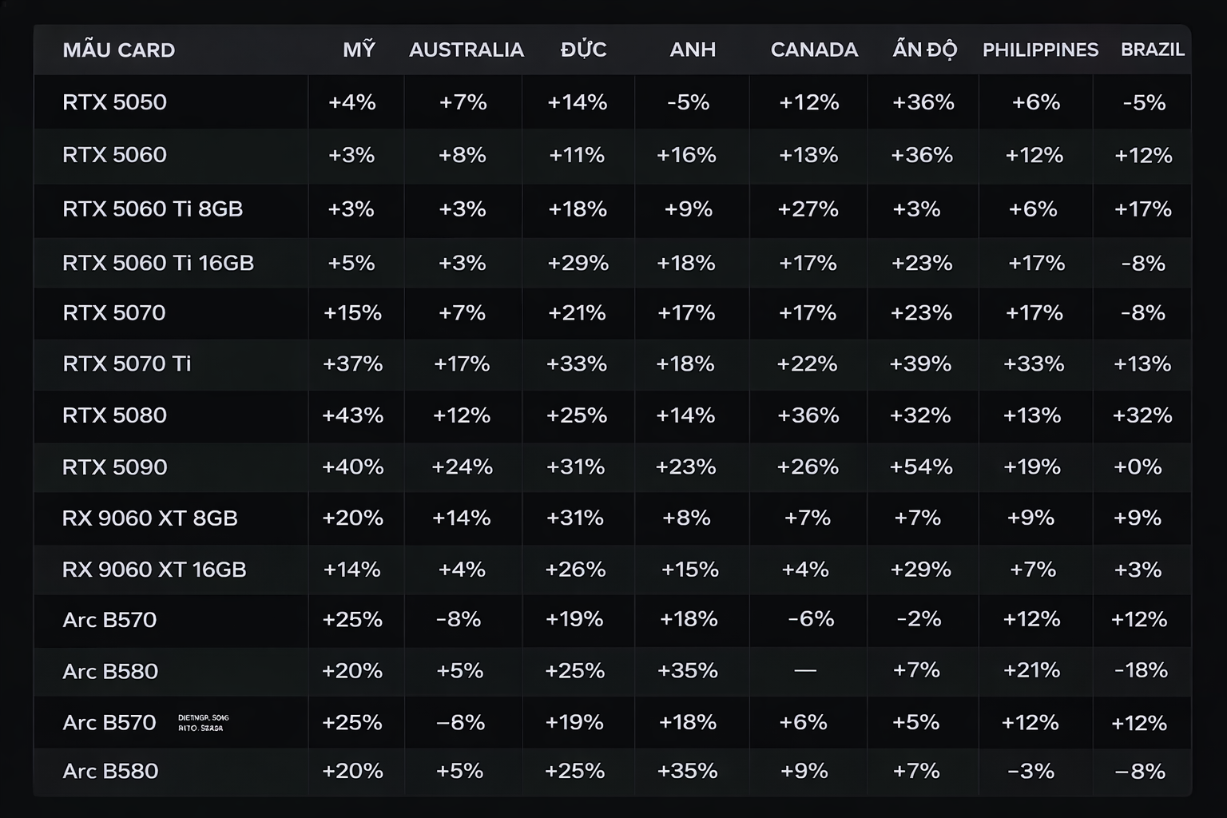Click the small note beside Arc B570

(203, 723)
